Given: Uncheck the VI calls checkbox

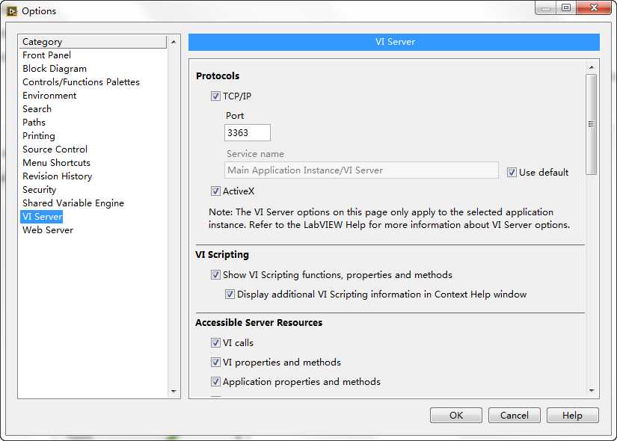Looking at the screenshot, I should (215, 342).
